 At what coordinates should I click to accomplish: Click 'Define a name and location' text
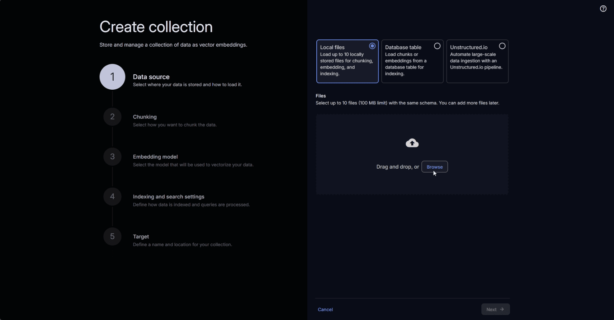[x=183, y=245]
